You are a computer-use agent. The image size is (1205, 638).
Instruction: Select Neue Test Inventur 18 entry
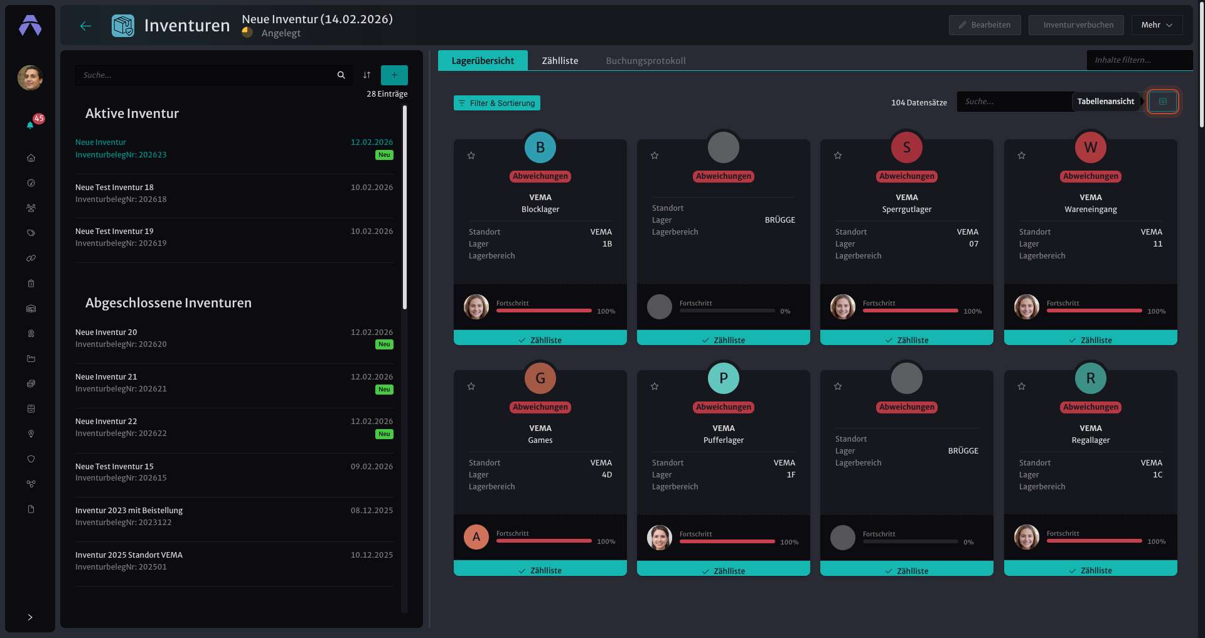point(234,193)
